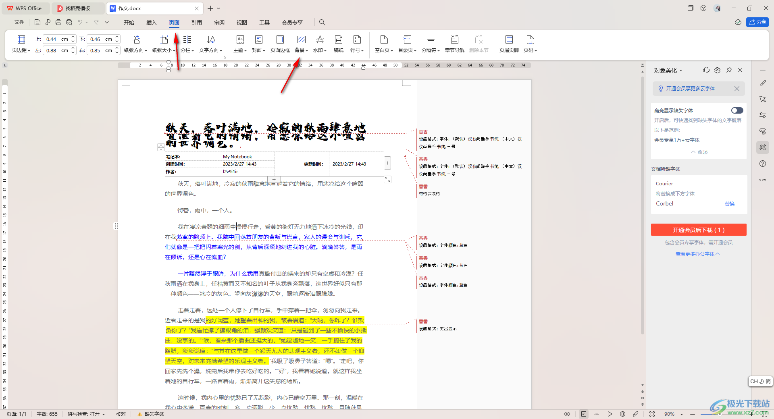Open the 主题 theme gallery
Screen dimensions: 774x419
(x=240, y=50)
